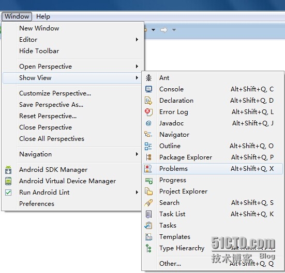The width and height of the screenshot is (285, 273).
Task: Click the Tasks clipboard icon
Action: (148, 226)
